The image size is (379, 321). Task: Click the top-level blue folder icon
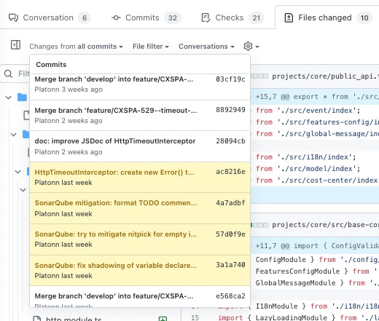click(23, 98)
